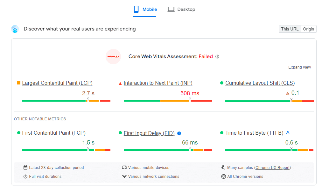Click the LCP distribution bar marker

pos(88,100)
